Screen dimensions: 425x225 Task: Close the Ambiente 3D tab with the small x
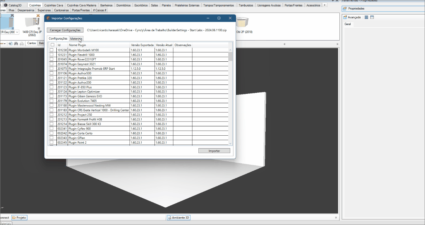pos(336,218)
